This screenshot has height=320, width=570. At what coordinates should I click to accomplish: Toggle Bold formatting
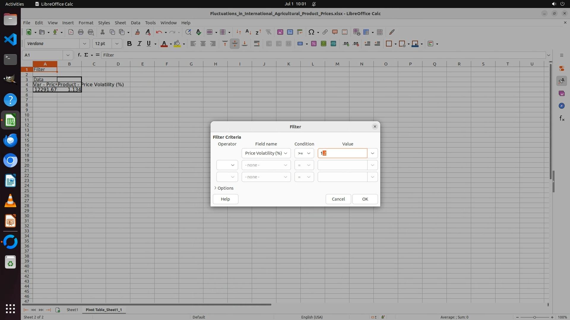tap(129, 44)
